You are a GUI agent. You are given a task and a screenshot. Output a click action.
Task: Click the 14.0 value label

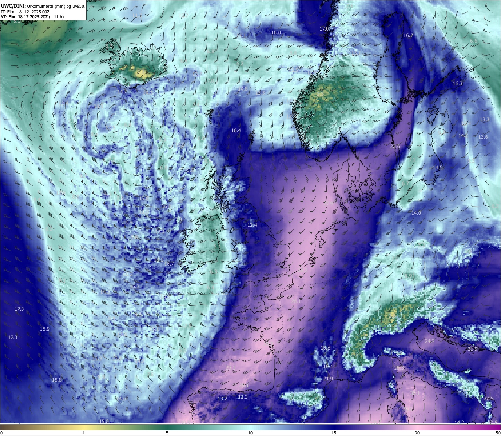pos(416,213)
